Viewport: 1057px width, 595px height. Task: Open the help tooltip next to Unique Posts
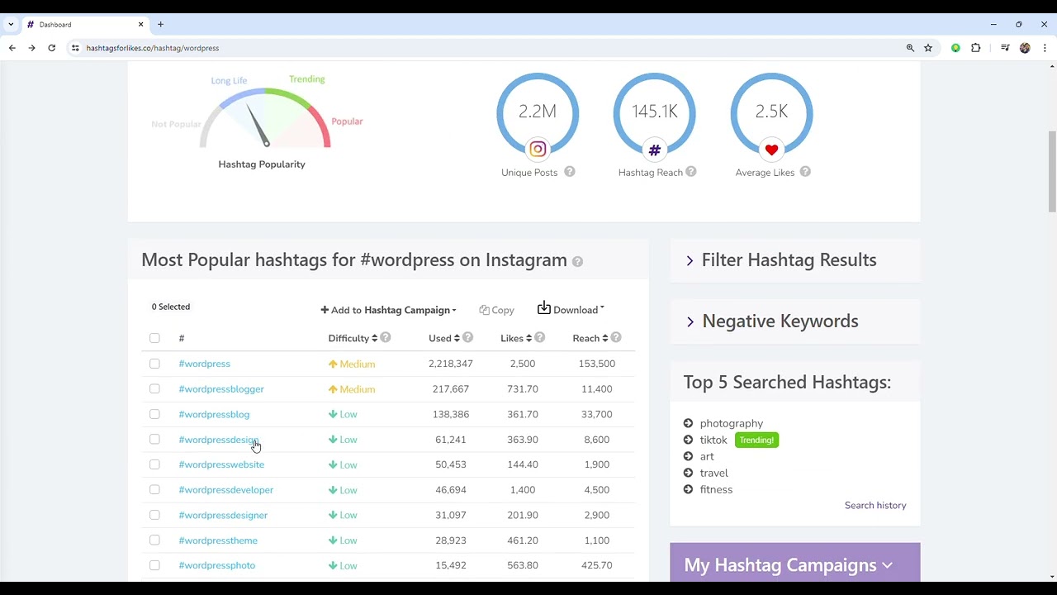coord(570,172)
